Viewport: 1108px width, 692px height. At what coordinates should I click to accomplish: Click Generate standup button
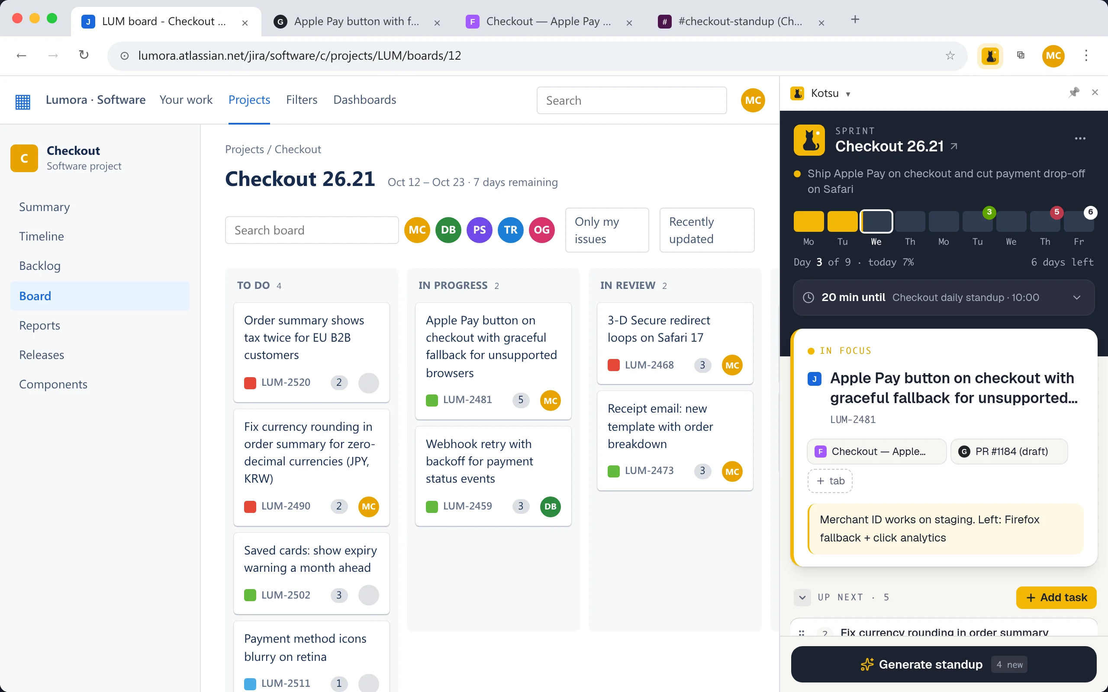pyautogui.click(x=943, y=664)
